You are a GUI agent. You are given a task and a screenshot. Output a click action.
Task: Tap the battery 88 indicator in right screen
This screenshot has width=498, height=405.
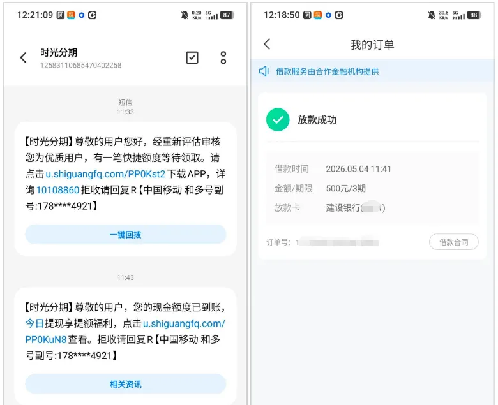coord(474,15)
